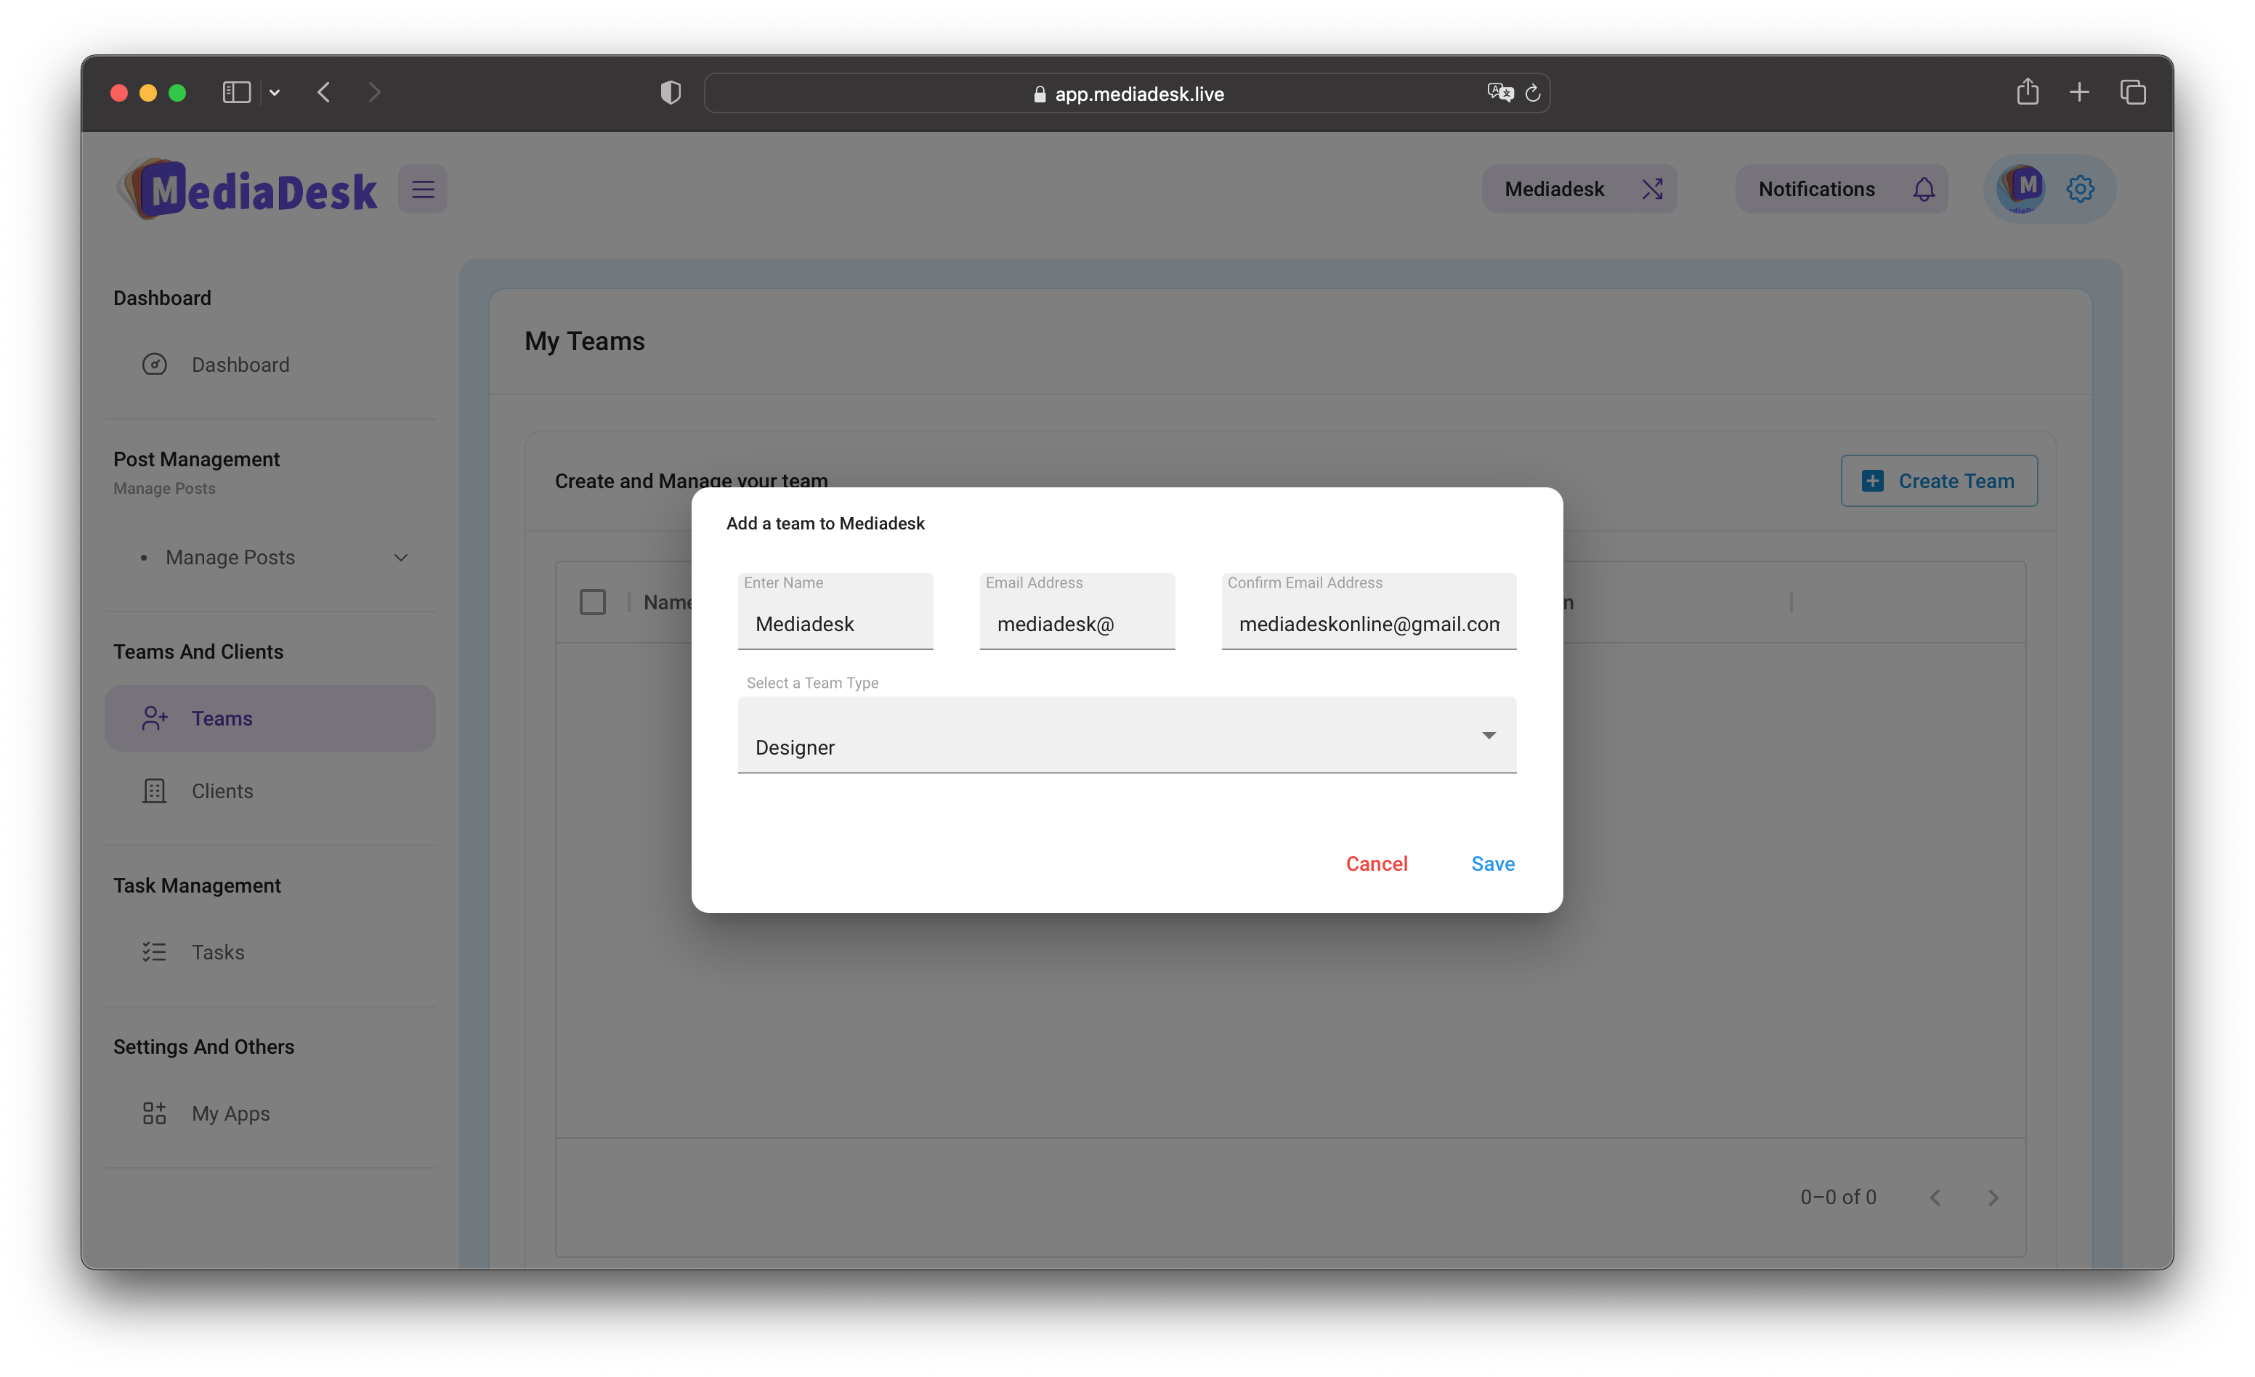This screenshot has height=1377, width=2255.
Task: Click the shuffle icon next to Mediadesk
Action: click(x=1652, y=190)
